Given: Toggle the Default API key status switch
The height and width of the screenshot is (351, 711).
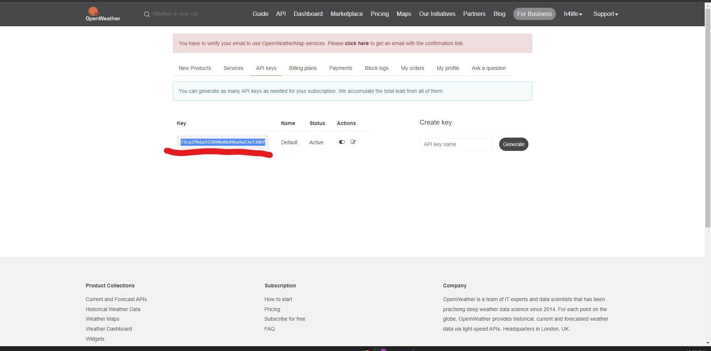Looking at the screenshot, I should coord(342,142).
